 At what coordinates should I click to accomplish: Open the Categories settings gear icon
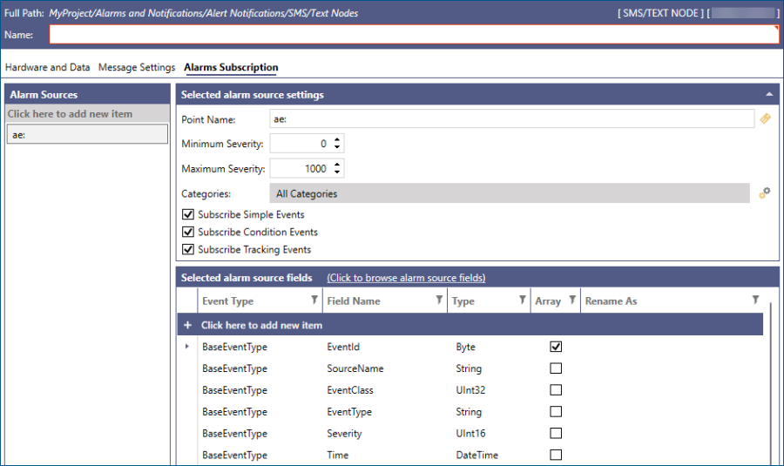[x=764, y=193]
